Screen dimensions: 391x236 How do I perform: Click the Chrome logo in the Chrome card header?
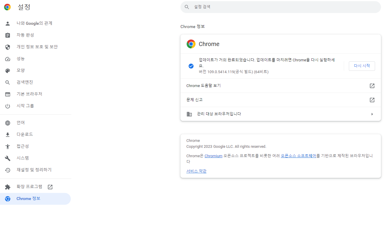click(x=191, y=44)
